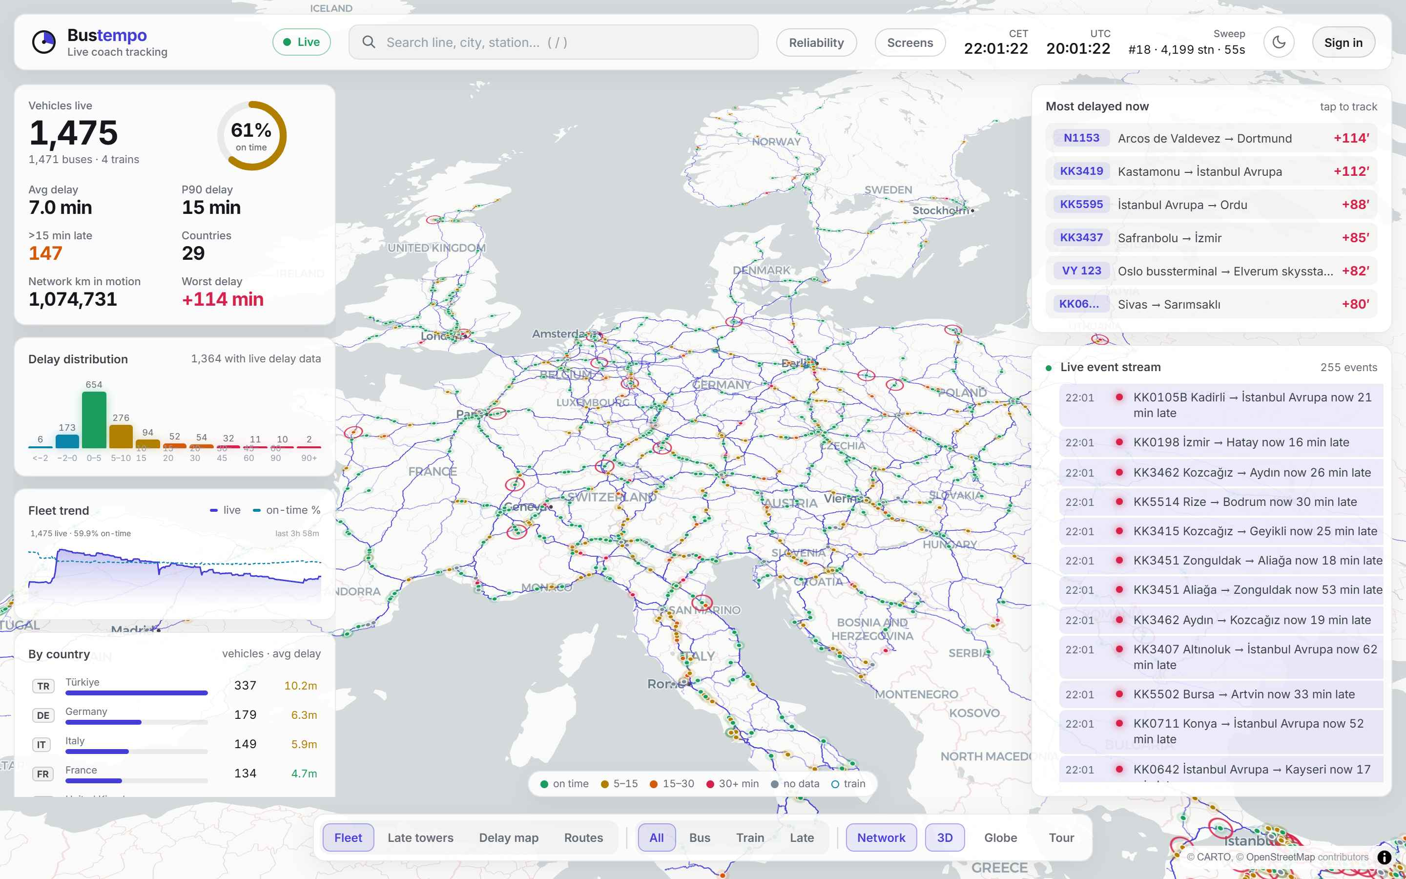Viewport: 1406px width, 879px height.
Task: Click the DE country badge
Action: point(43,715)
